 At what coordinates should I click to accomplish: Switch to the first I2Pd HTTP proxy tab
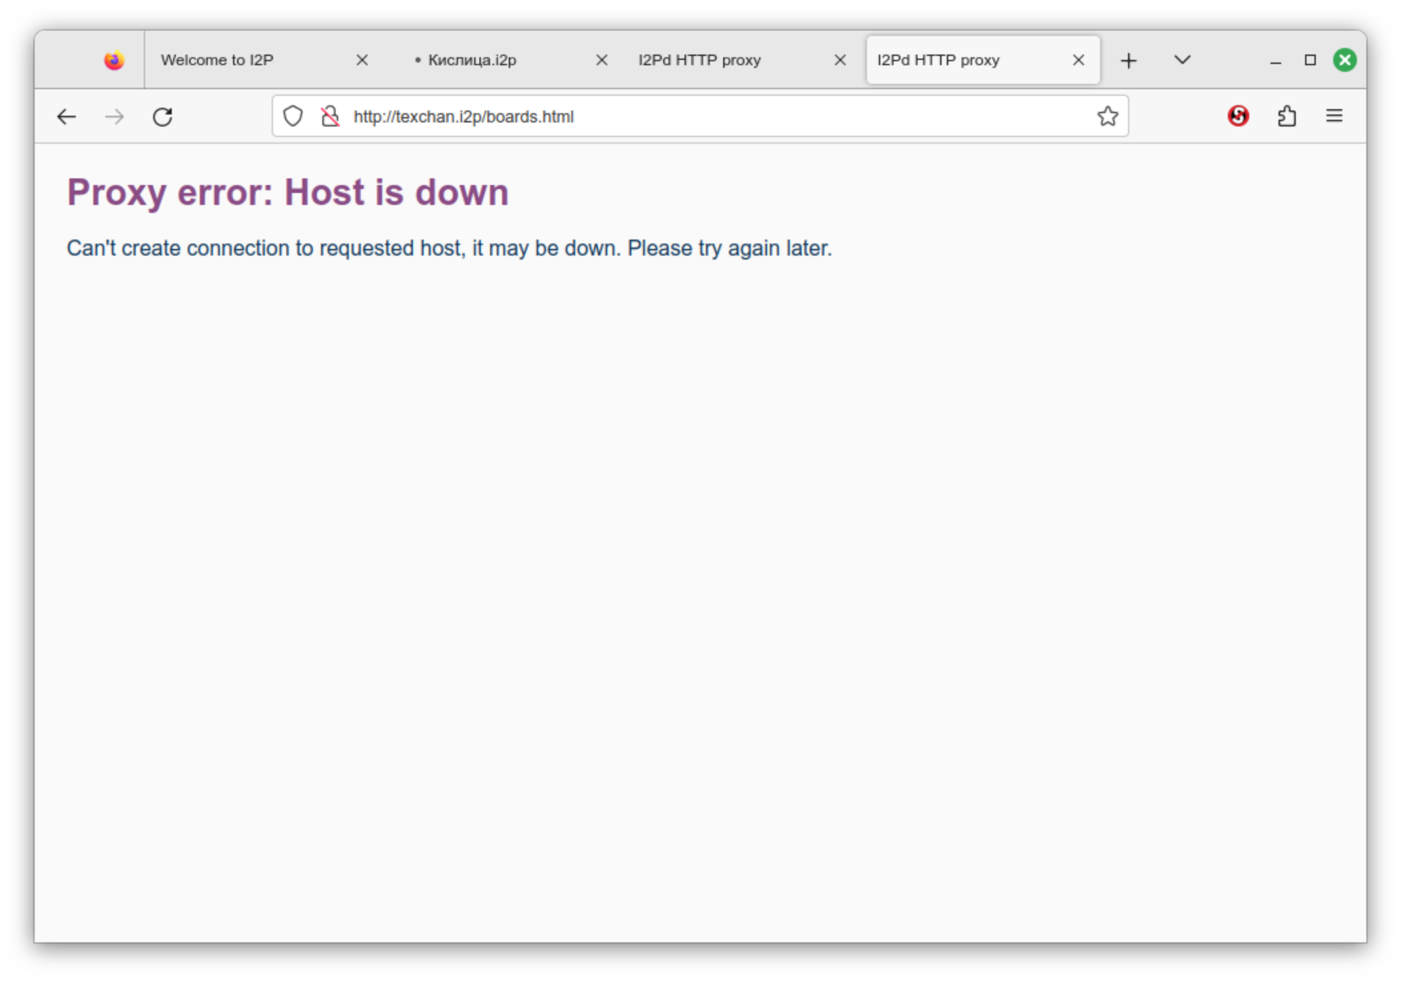pyautogui.click(x=744, y=60)
